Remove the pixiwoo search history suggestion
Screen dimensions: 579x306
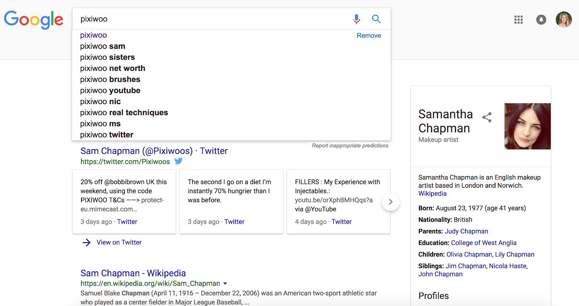point(369,35)
